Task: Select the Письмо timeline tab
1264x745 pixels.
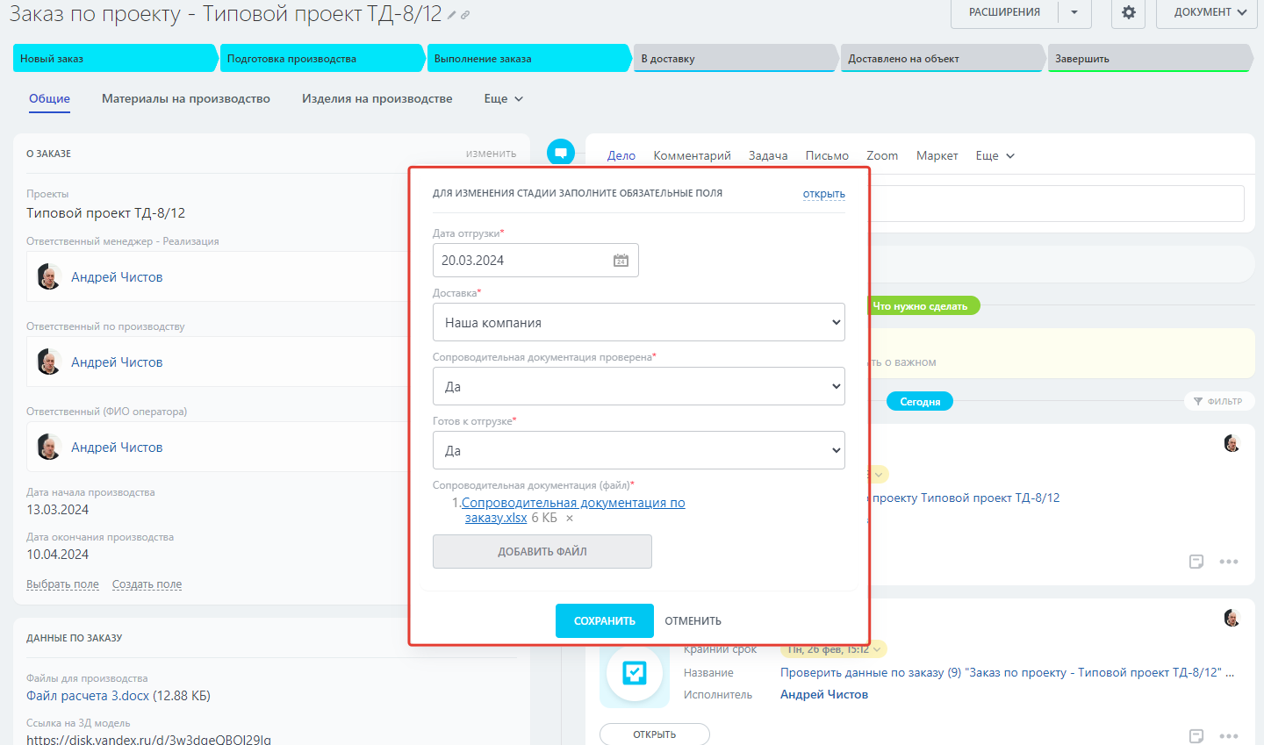Action: [x=827, y=156]
